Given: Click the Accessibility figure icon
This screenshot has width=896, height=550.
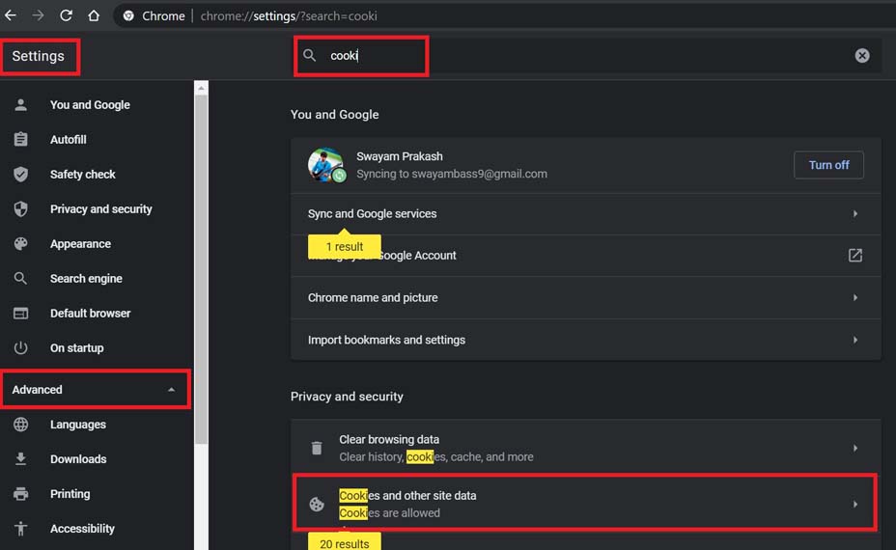Looking at the screenshot, I should point(20,529).
